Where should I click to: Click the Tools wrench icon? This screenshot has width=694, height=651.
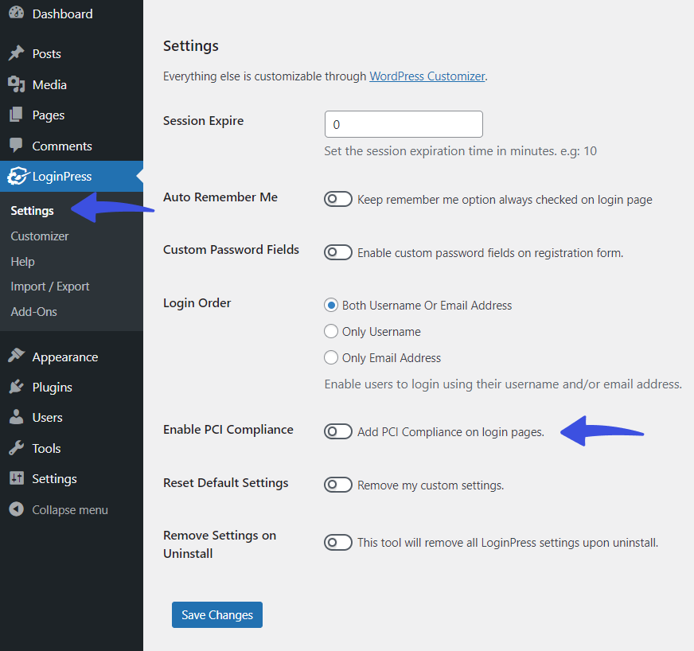pos(17,448)
